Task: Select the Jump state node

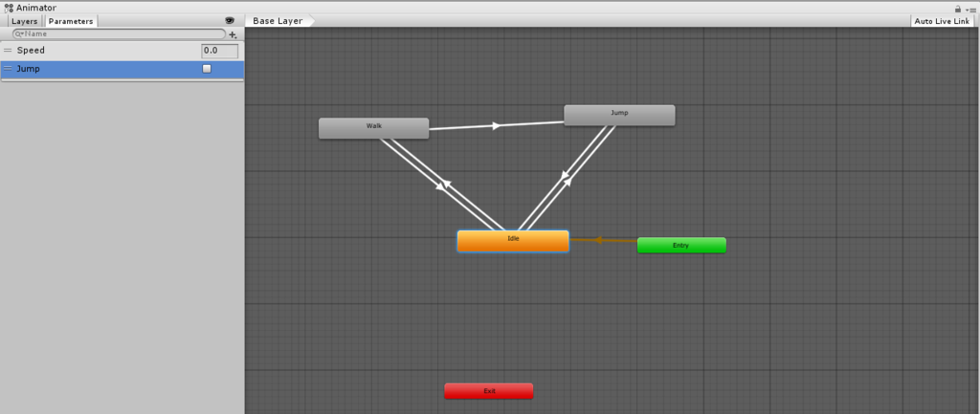Action: coord(619,115)
